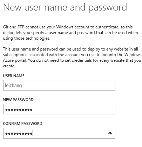Click the word 'Git' in the description
Screen dimensions: 142x147
(x=6, y=27)
